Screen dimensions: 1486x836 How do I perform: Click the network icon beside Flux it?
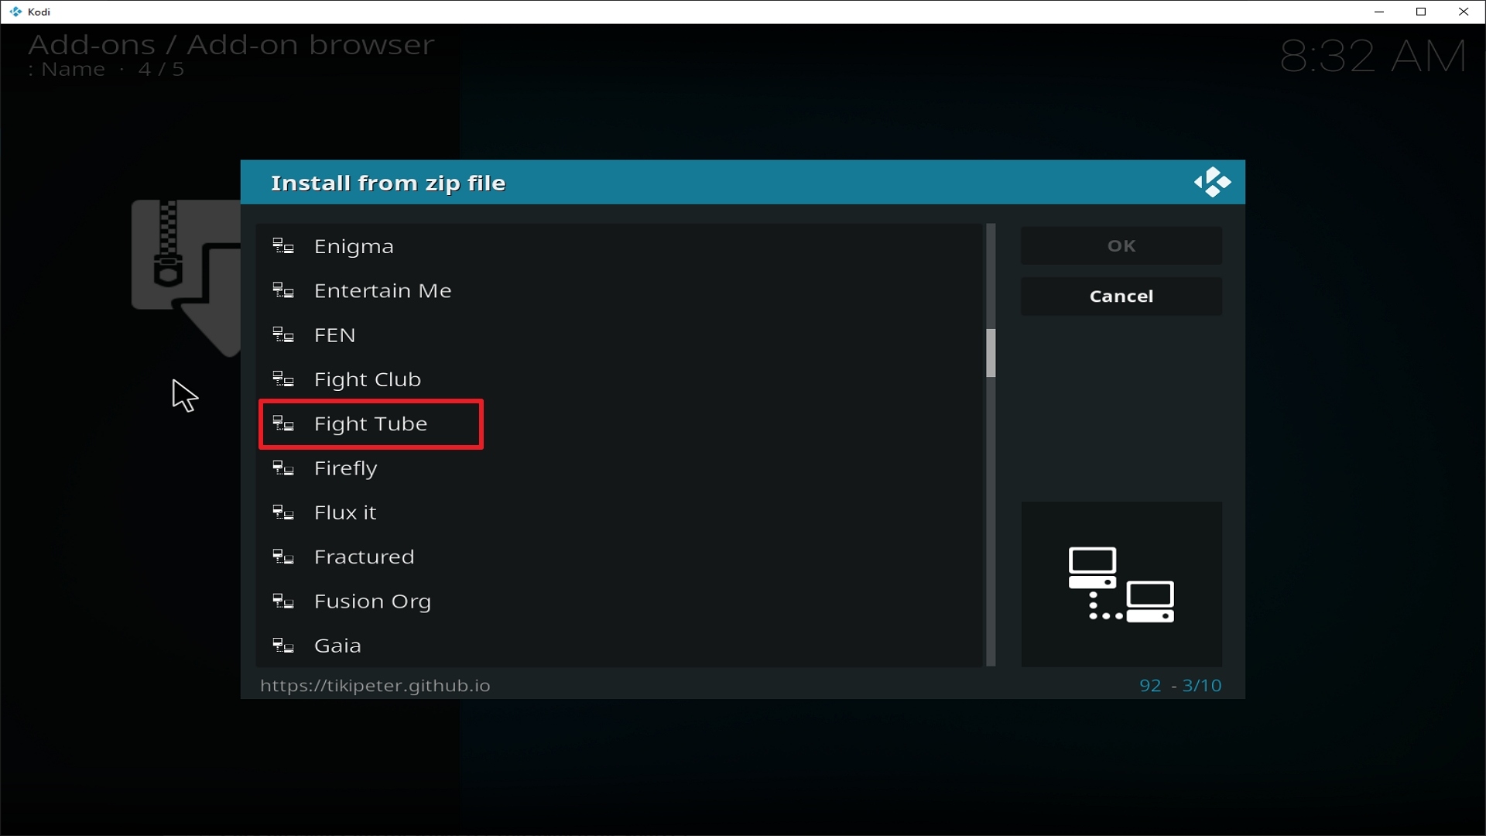pos(283,512)
